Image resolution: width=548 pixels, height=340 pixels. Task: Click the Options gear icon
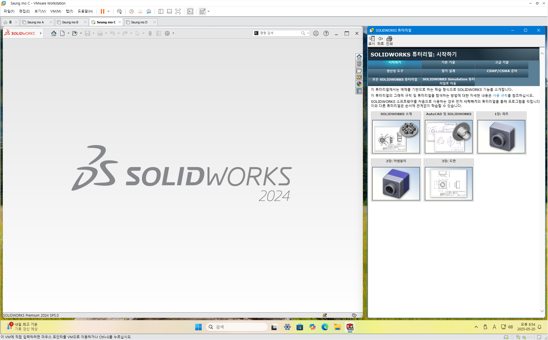point(167,33)
